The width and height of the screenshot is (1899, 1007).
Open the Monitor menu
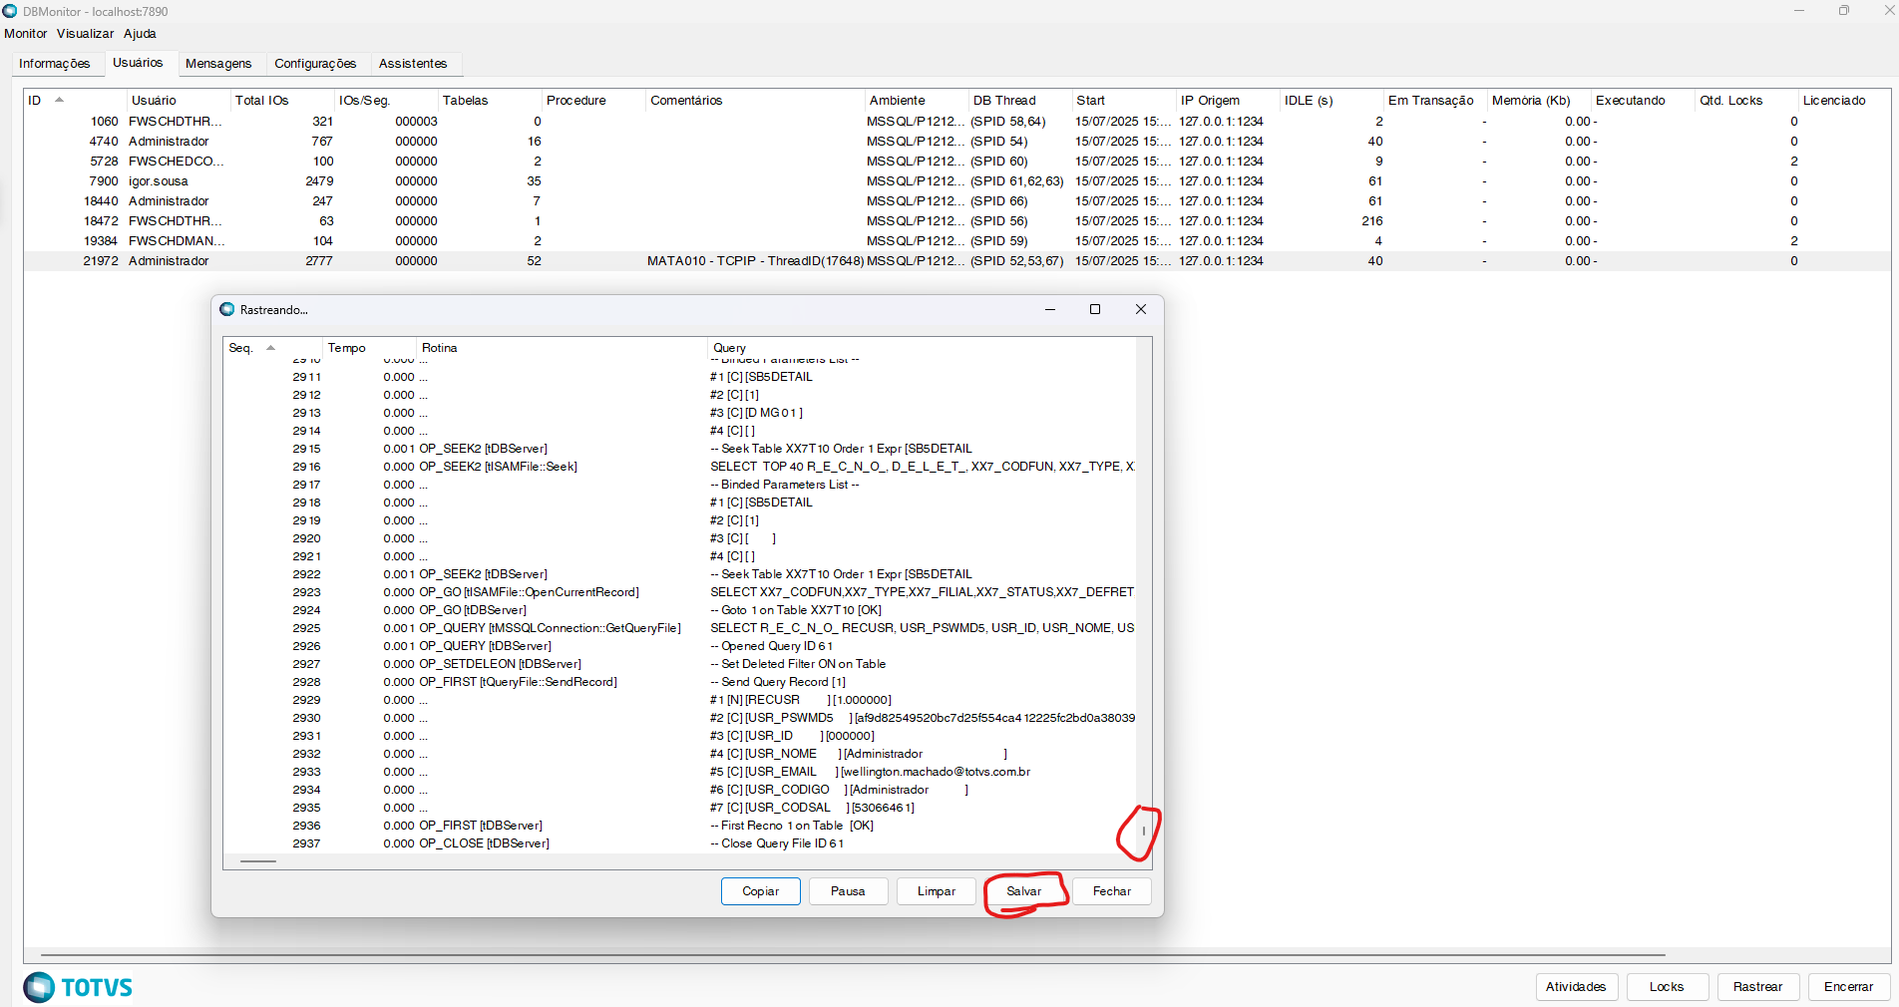tap(25, 33)
